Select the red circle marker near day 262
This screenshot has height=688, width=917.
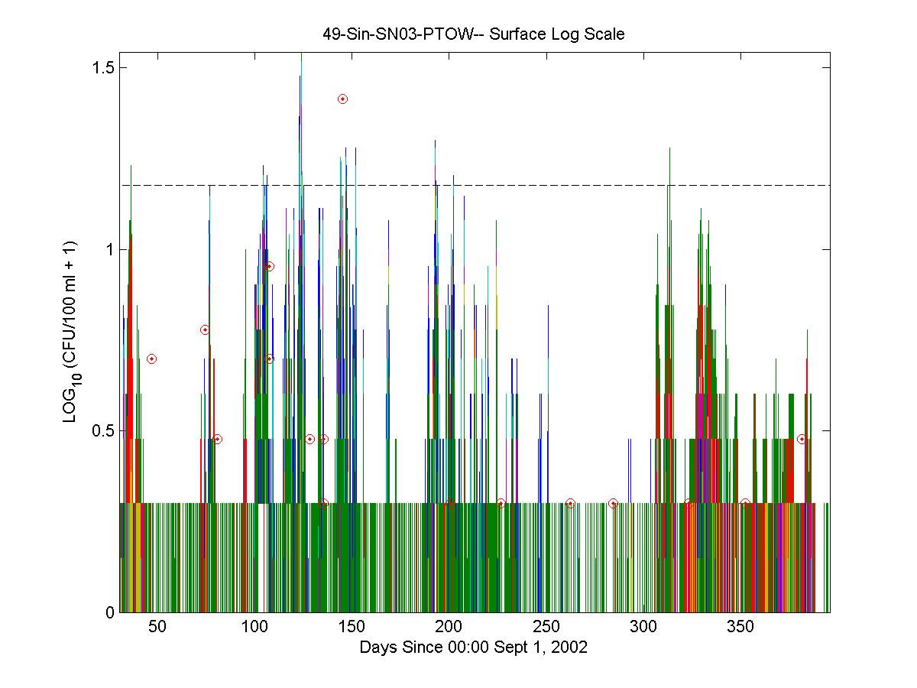[570, 503]
